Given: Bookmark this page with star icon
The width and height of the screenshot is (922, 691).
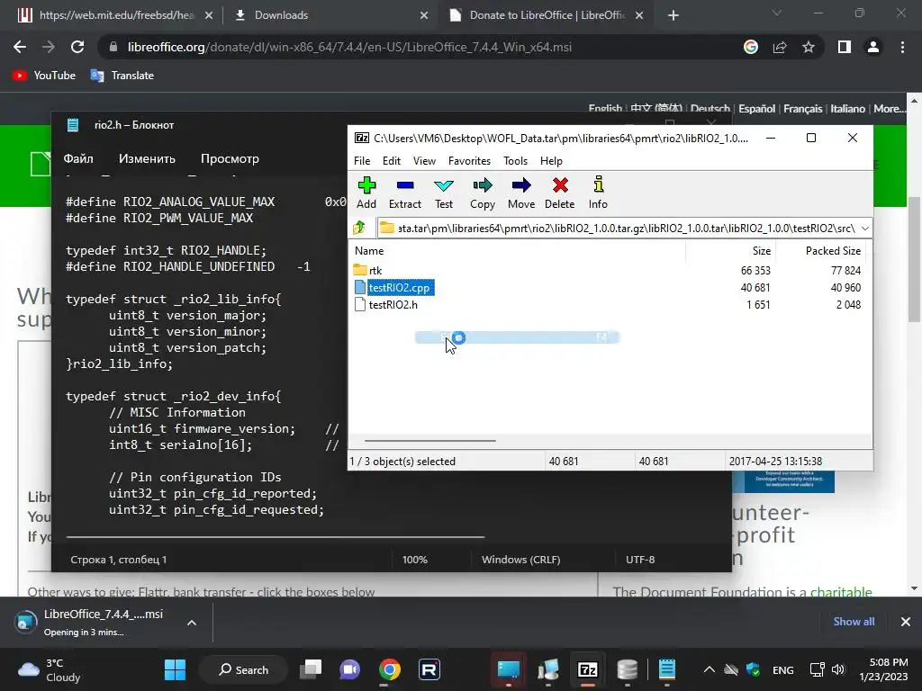Looking at the screenshot, I should coord(809,47).
